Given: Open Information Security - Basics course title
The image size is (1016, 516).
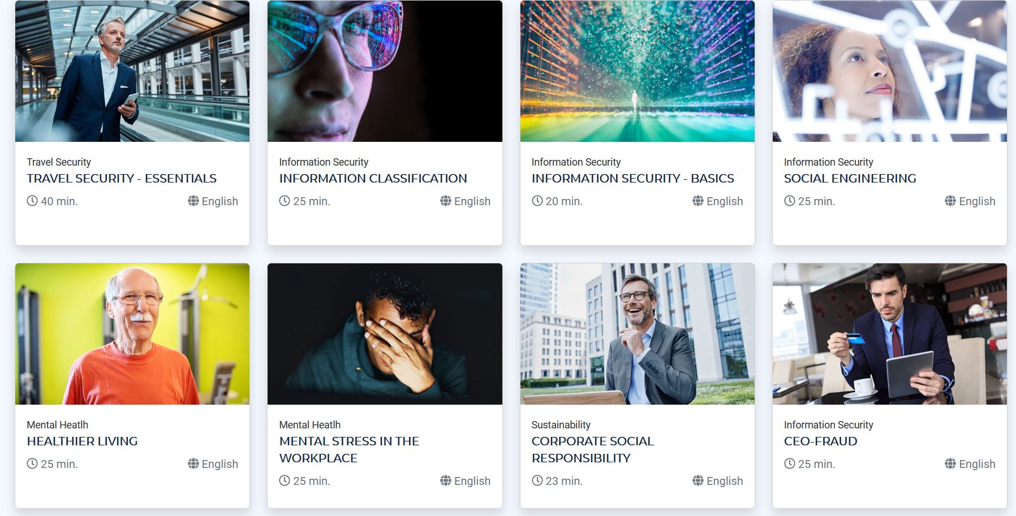Looking at the screenshot, I should pos(632,179).
